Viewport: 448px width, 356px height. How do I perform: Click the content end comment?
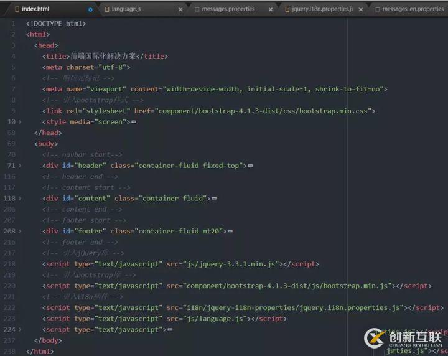[82, 209]
